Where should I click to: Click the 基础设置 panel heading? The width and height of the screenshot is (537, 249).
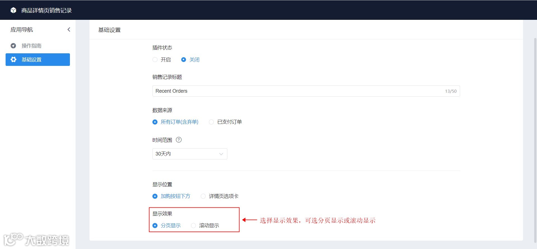(x=109, y=30)
